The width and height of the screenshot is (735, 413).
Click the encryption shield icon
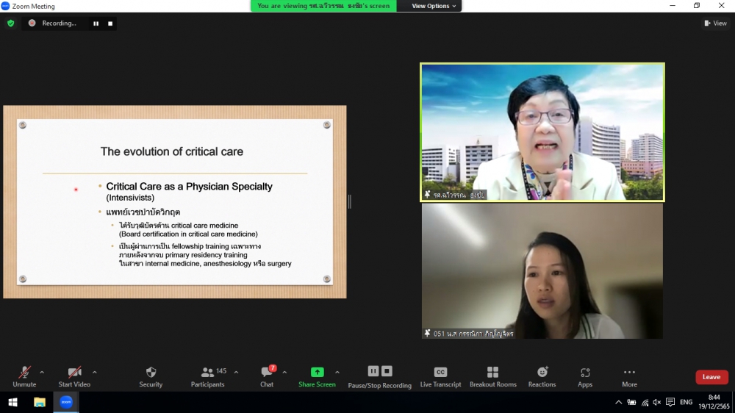tap(10, 24)
